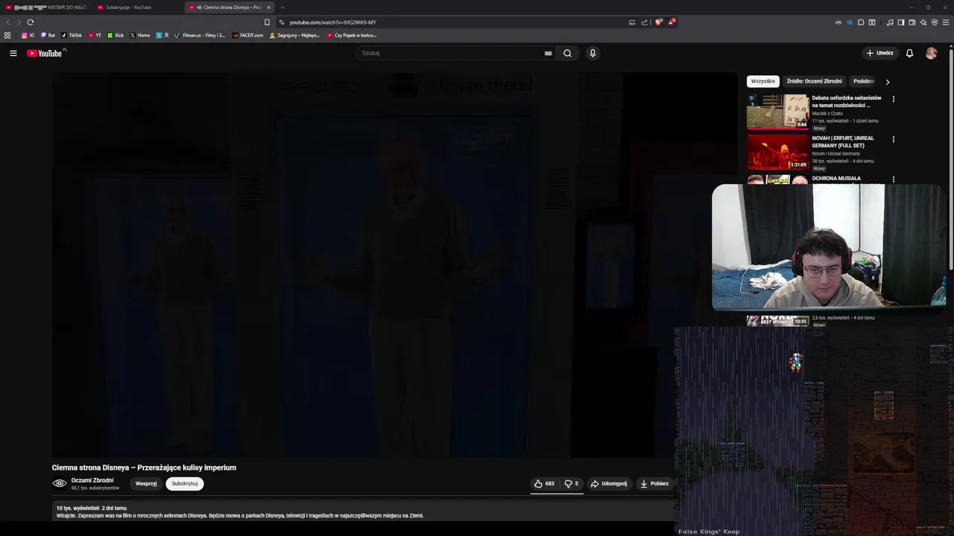Close the Ciemna strona Disneya tab
The height and width of the screenshot is (536, 954).
pyautogui.click(x=268, y=7)
